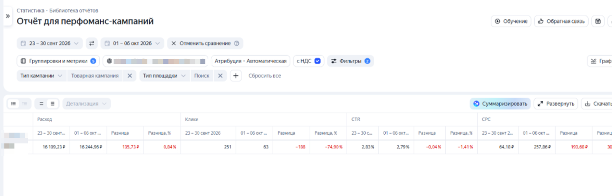
Task: Select the 2,83 % CTR cell
Action: pos(363,147)
